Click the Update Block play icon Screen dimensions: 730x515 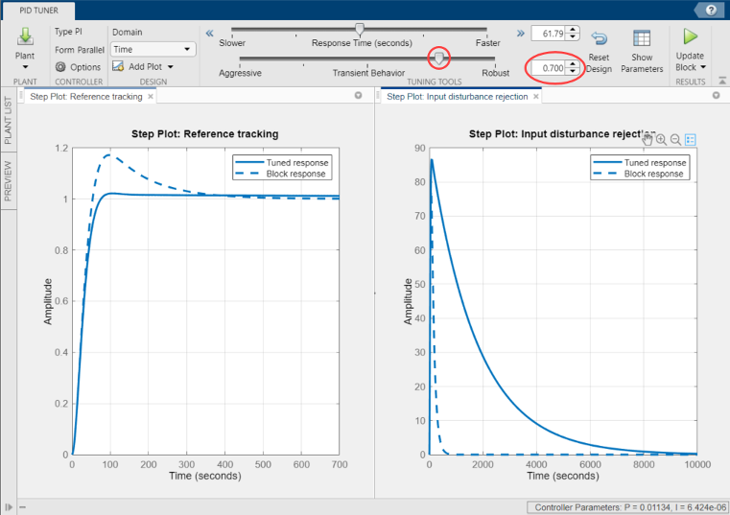pyautogui.click(x=690, y=36)
